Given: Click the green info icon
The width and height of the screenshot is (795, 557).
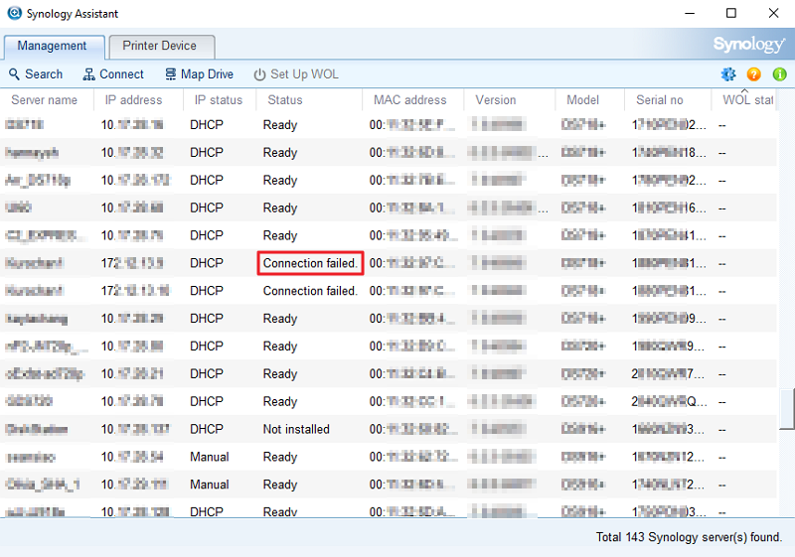Looking at the screenshot, I should [779, 74].
